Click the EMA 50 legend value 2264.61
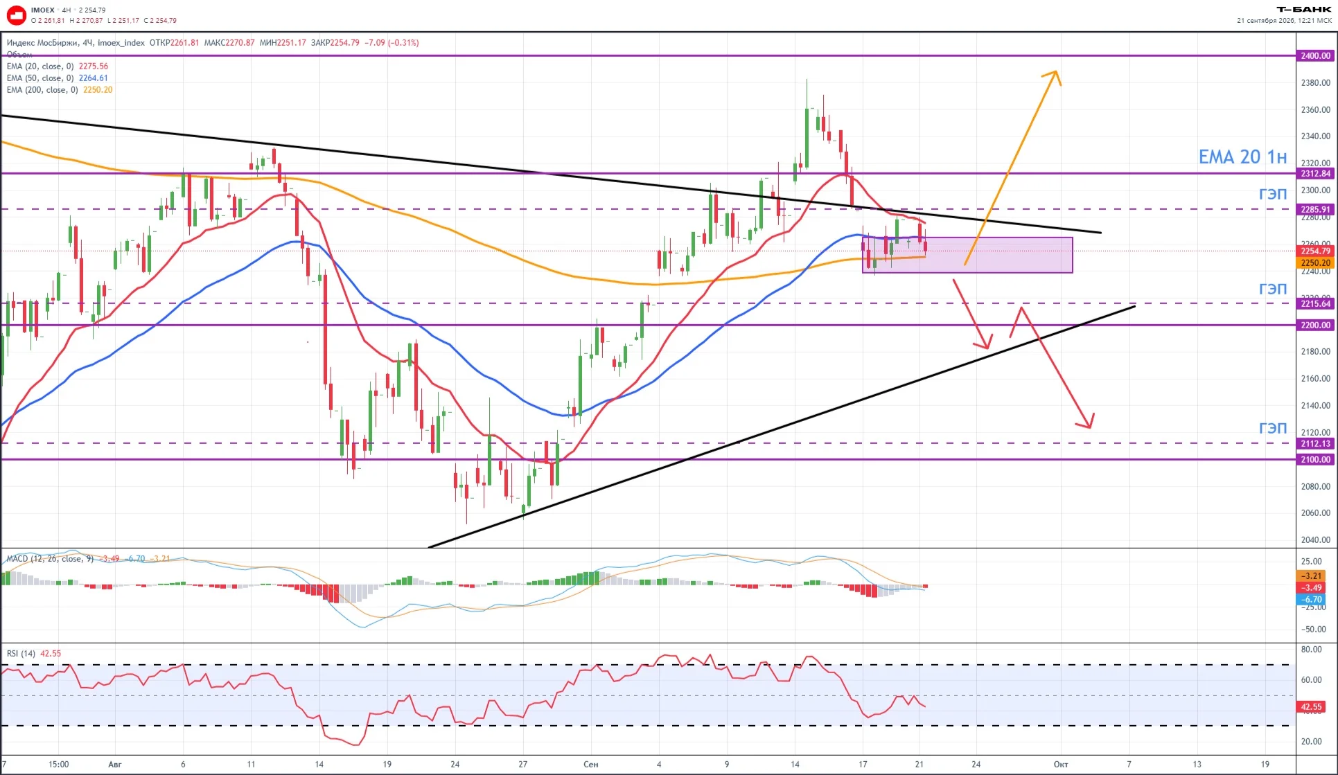Image resolution: width=1338 pixels, height=775 pixels. click(x=94, y=78)
